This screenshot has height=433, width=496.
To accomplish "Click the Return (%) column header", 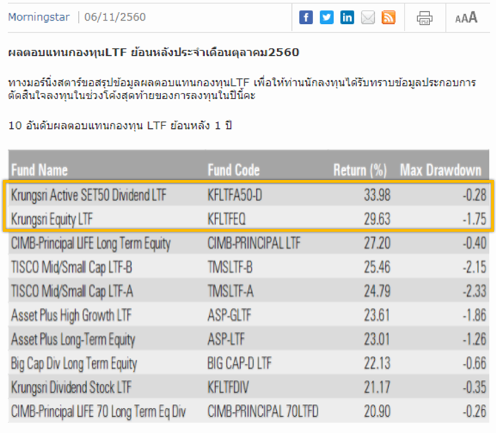I will click(x=361, y=170).
